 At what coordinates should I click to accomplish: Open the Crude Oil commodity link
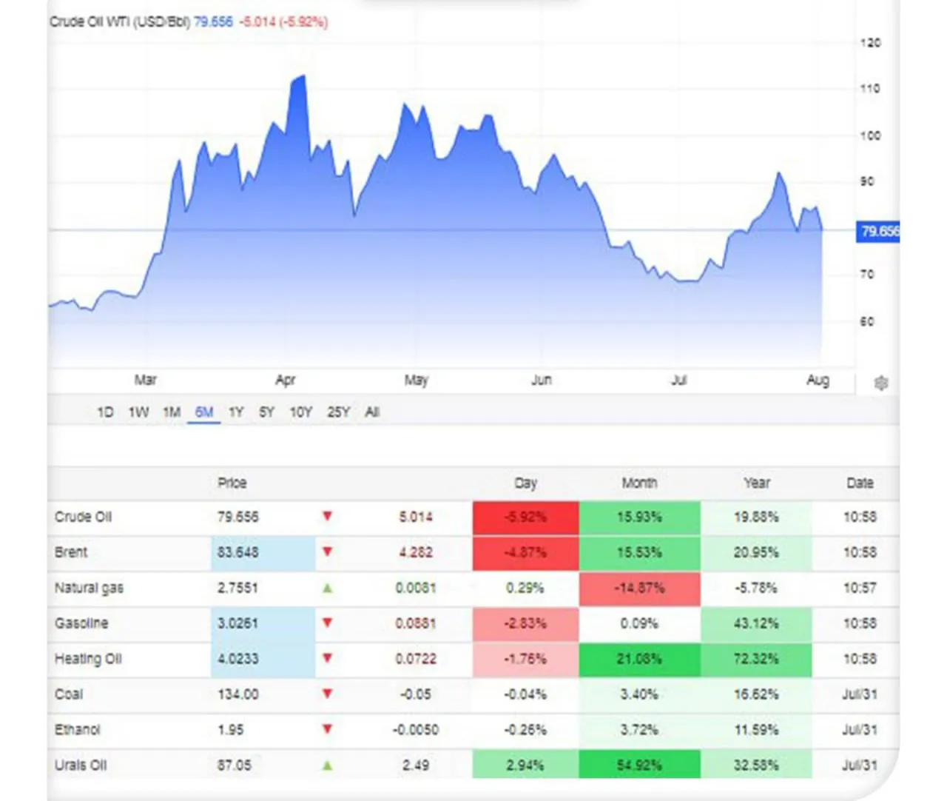[x=83, y=517]
